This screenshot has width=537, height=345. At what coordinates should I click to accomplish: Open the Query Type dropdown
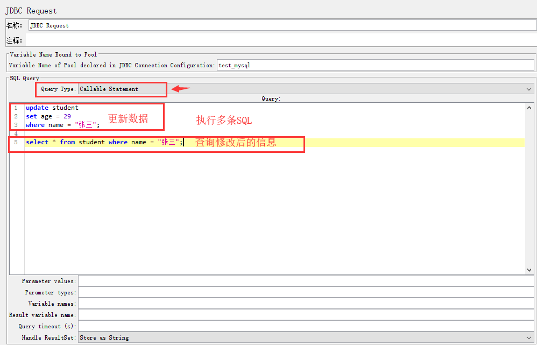pos(306,89)
